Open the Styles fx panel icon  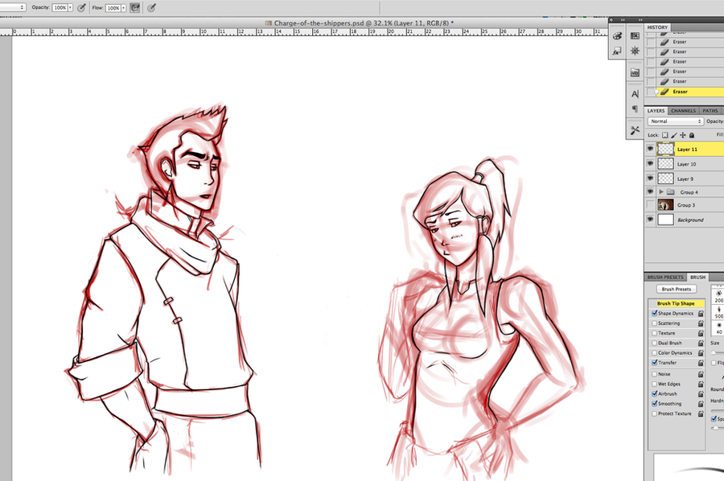(x=617, y=51)
